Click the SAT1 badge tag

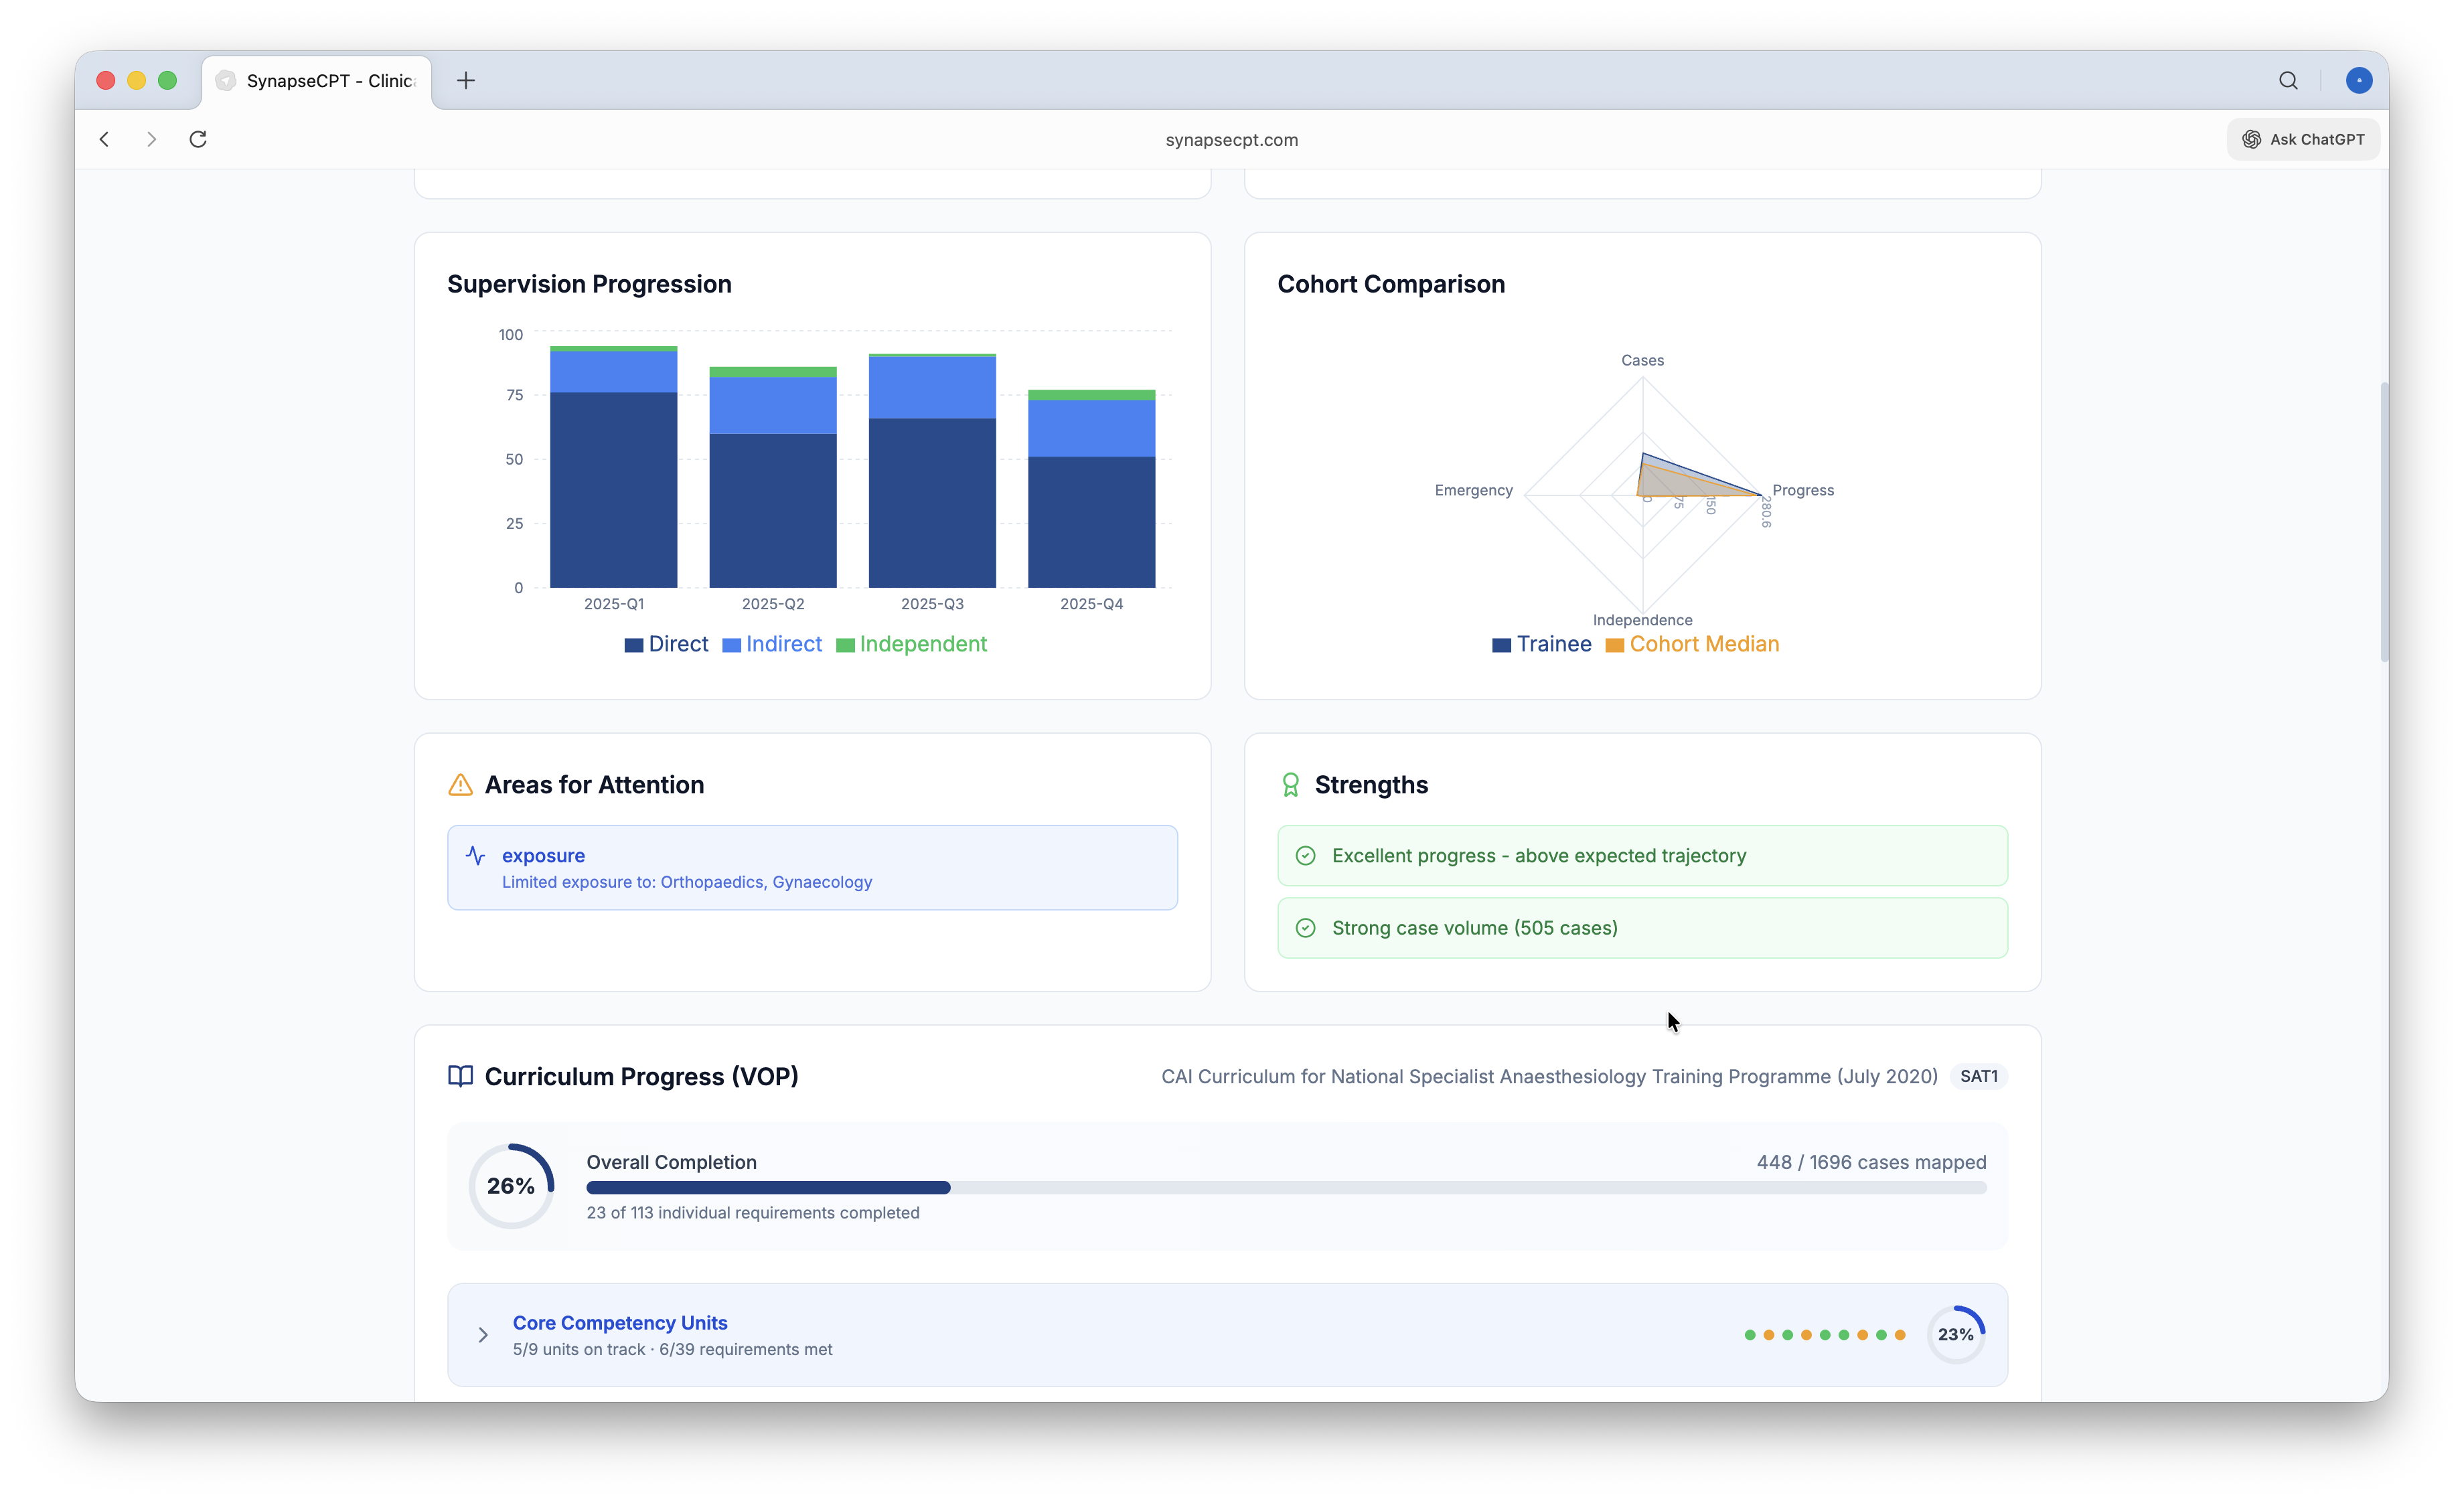pyautogui.click(x=1978, y=1076)
